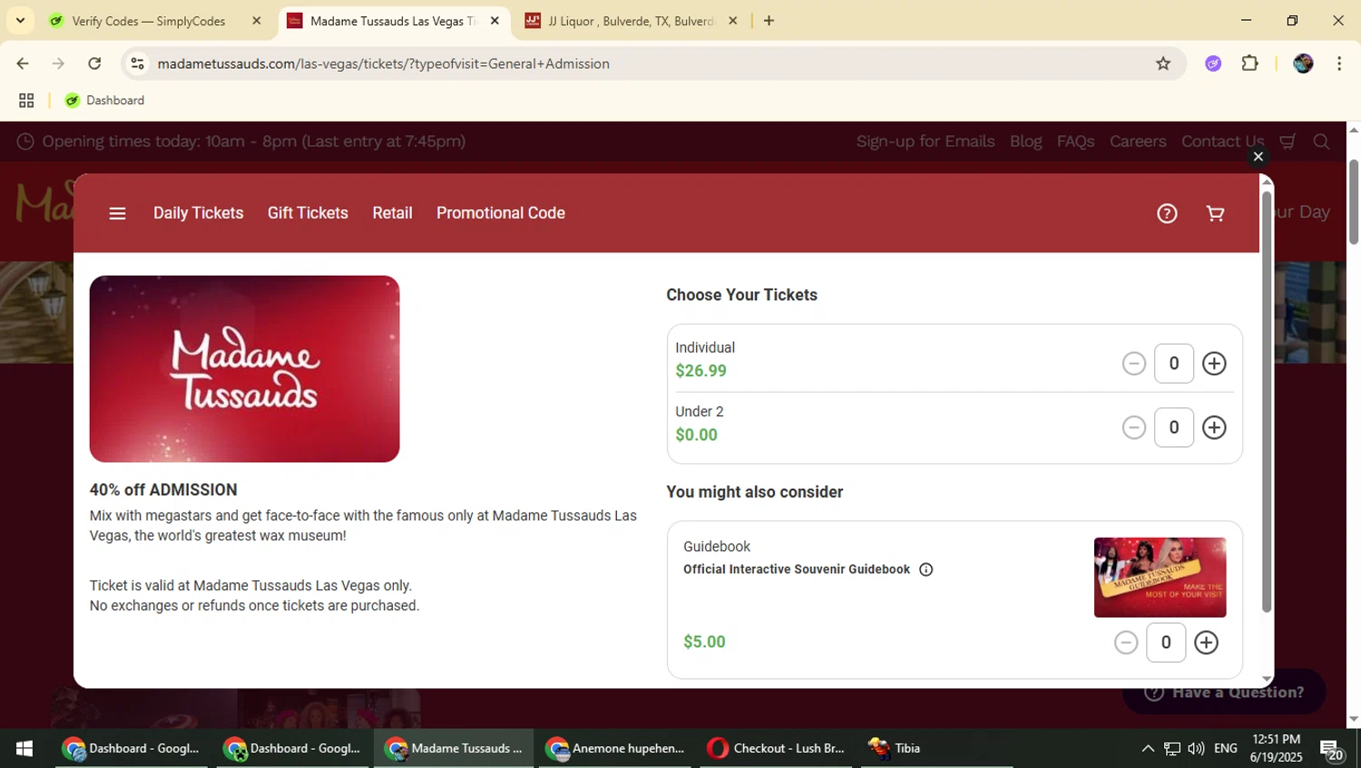Open Anemone hupehensis Chrome taskbar window
The image size is (1361, 768).
[x=616, y=748]
